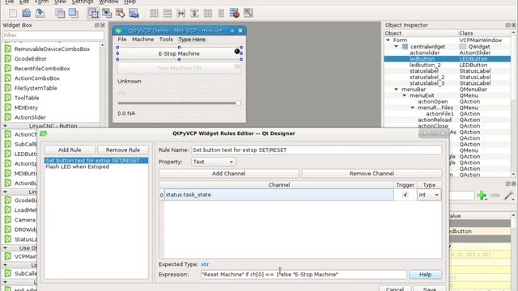This screenshot has height=291, width=518.
Task: Collapse the menuExit tree node
Action: coord(405,95)
